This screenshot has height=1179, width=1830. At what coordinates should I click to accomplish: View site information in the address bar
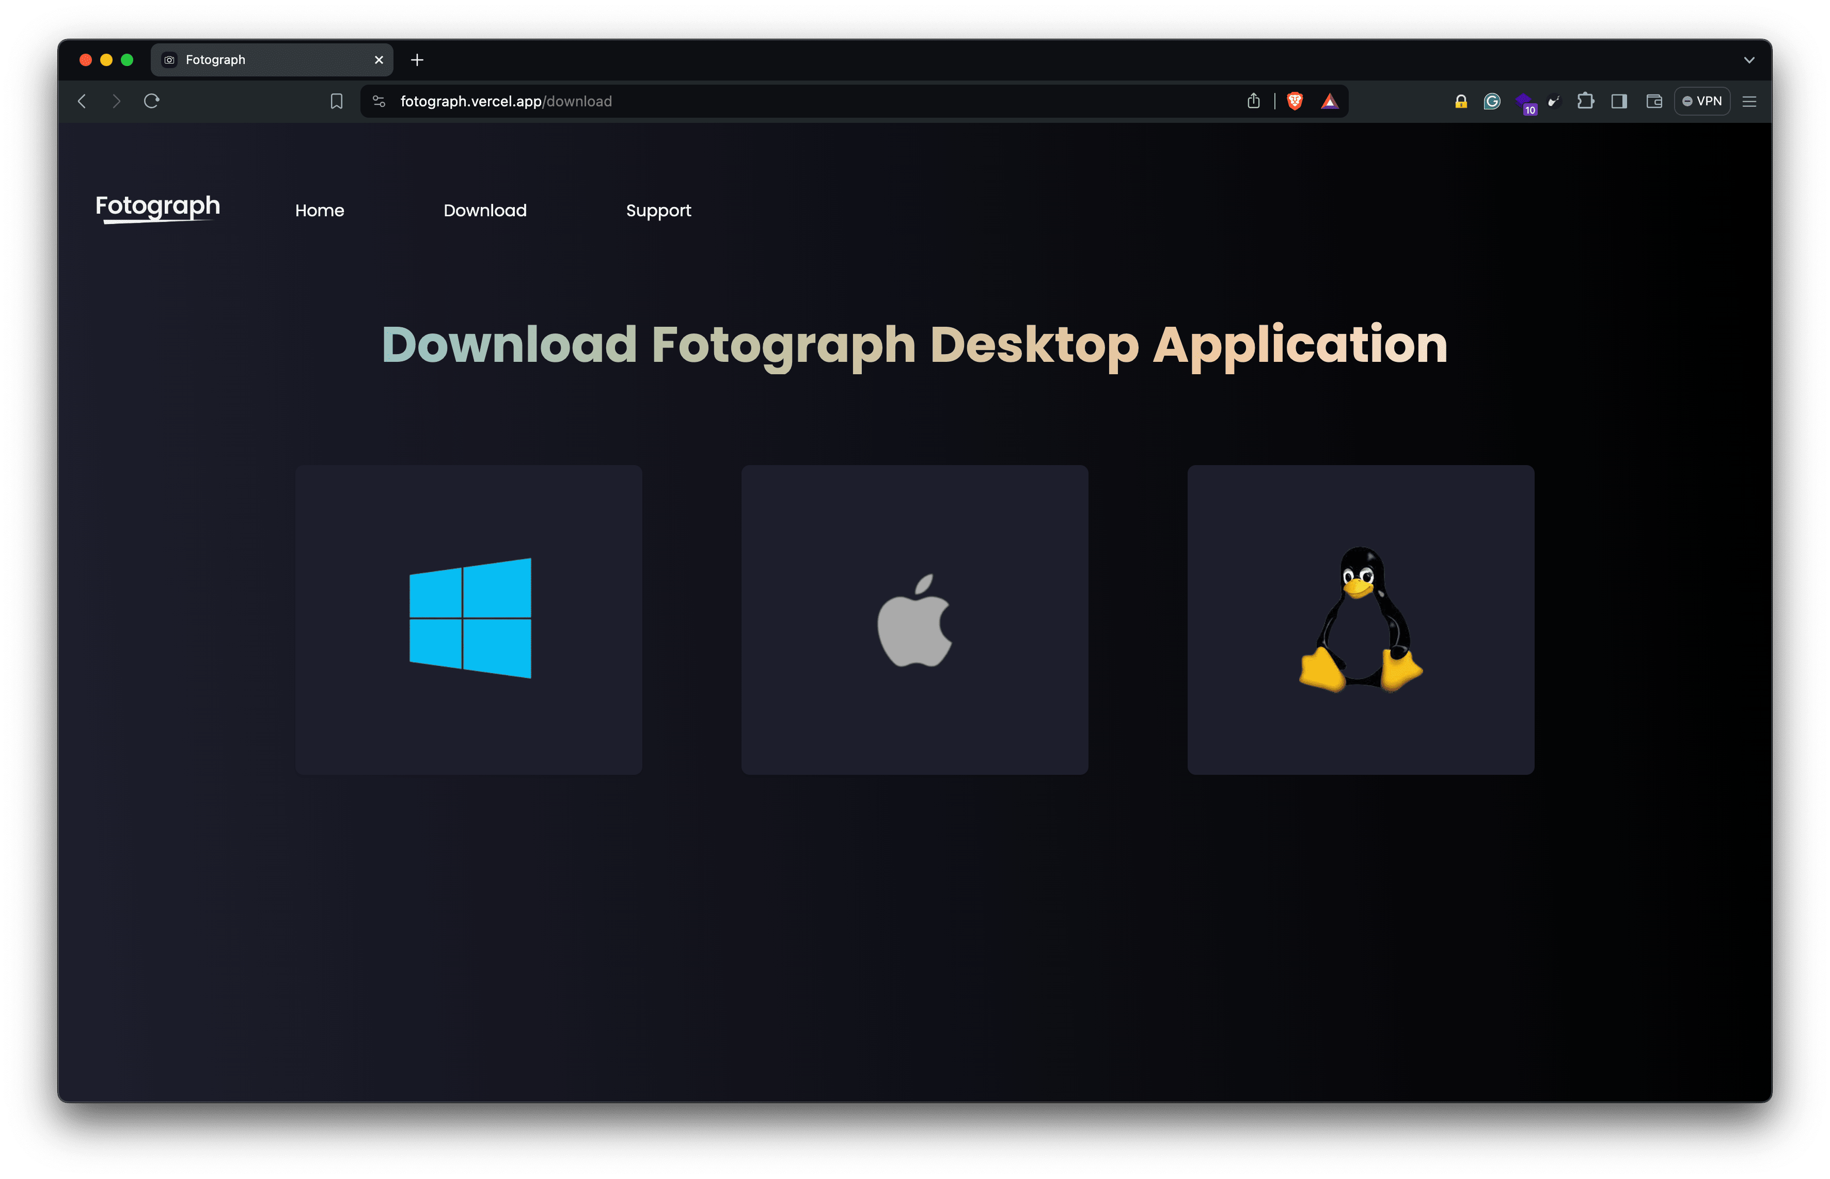[x=379, y=101]
